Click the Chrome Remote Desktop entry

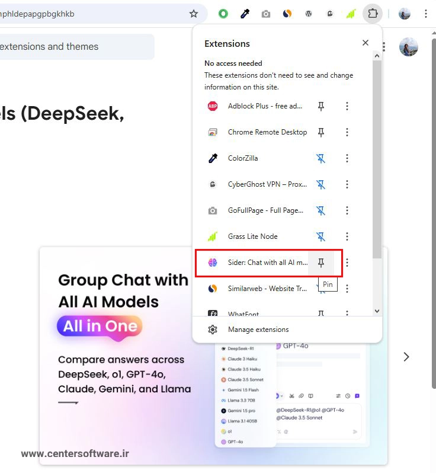point(256,132)
